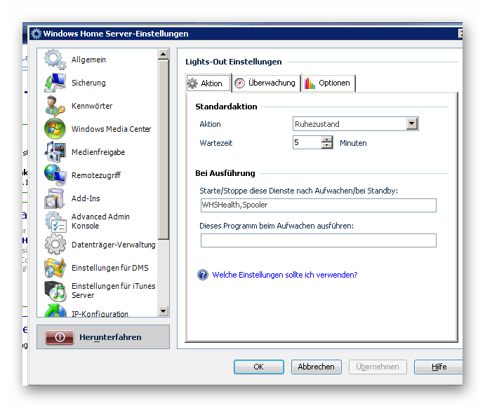Click the Wartezeit minutes value field
The height and width of the screenshot is (408, 485).
point(307,142)
